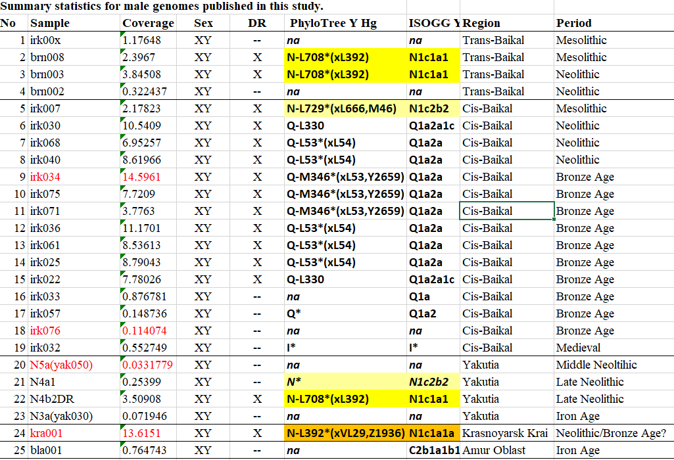Click ISOGG cell C2b1a1b1
This screenshot has height=460, width=674.
pyautogui.click(x=433, y=450)
